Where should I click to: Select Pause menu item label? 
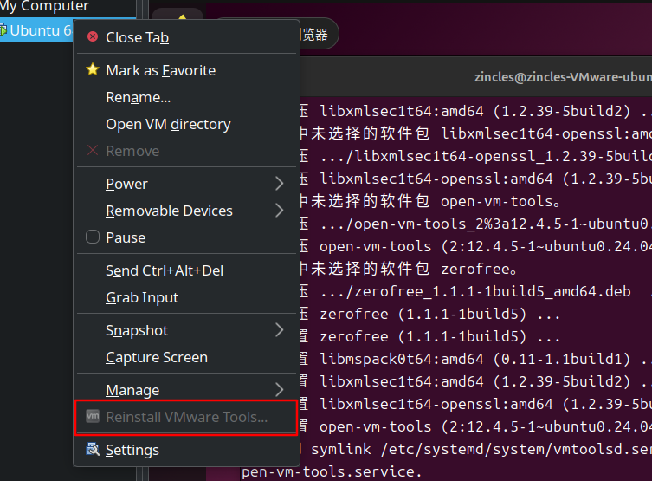click(126, 237)
